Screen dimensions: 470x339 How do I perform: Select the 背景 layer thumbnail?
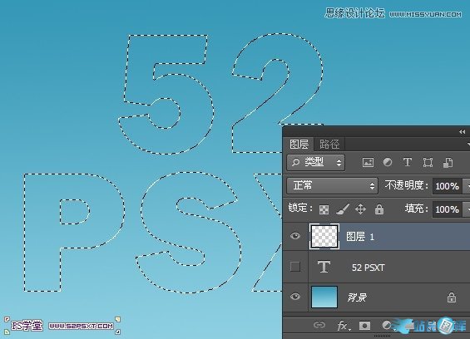click(324, 297)
